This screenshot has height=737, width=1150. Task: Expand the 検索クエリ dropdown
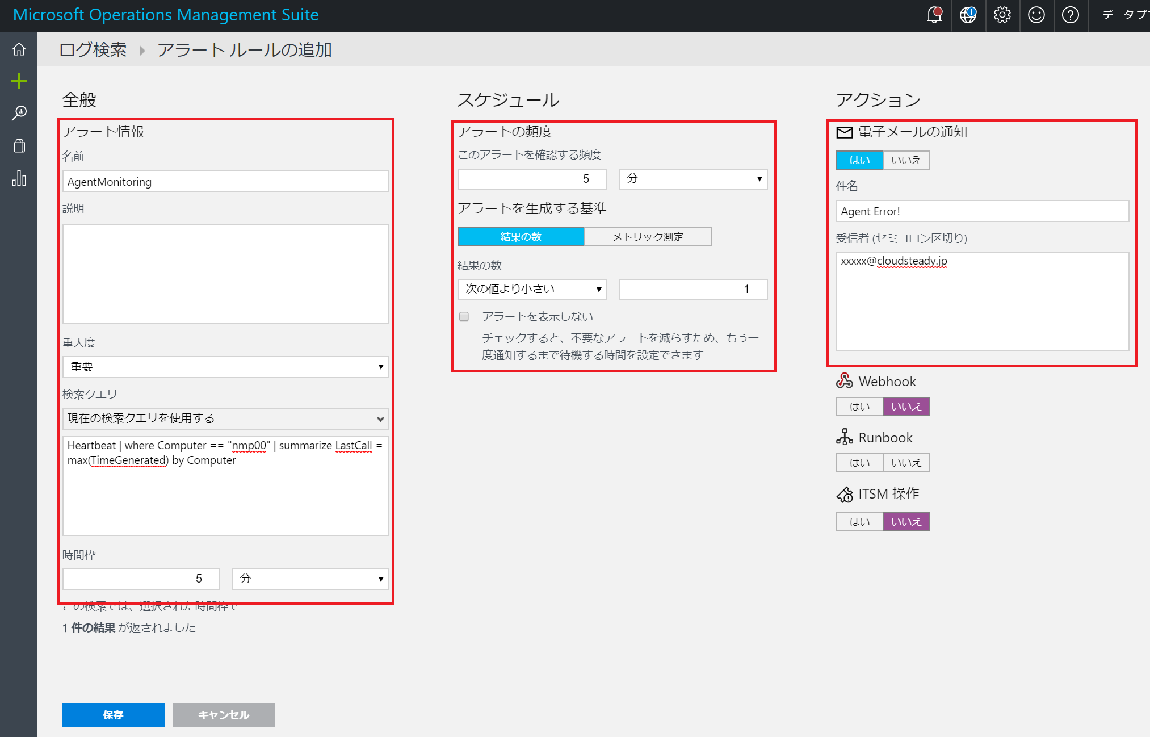(225, 418)
